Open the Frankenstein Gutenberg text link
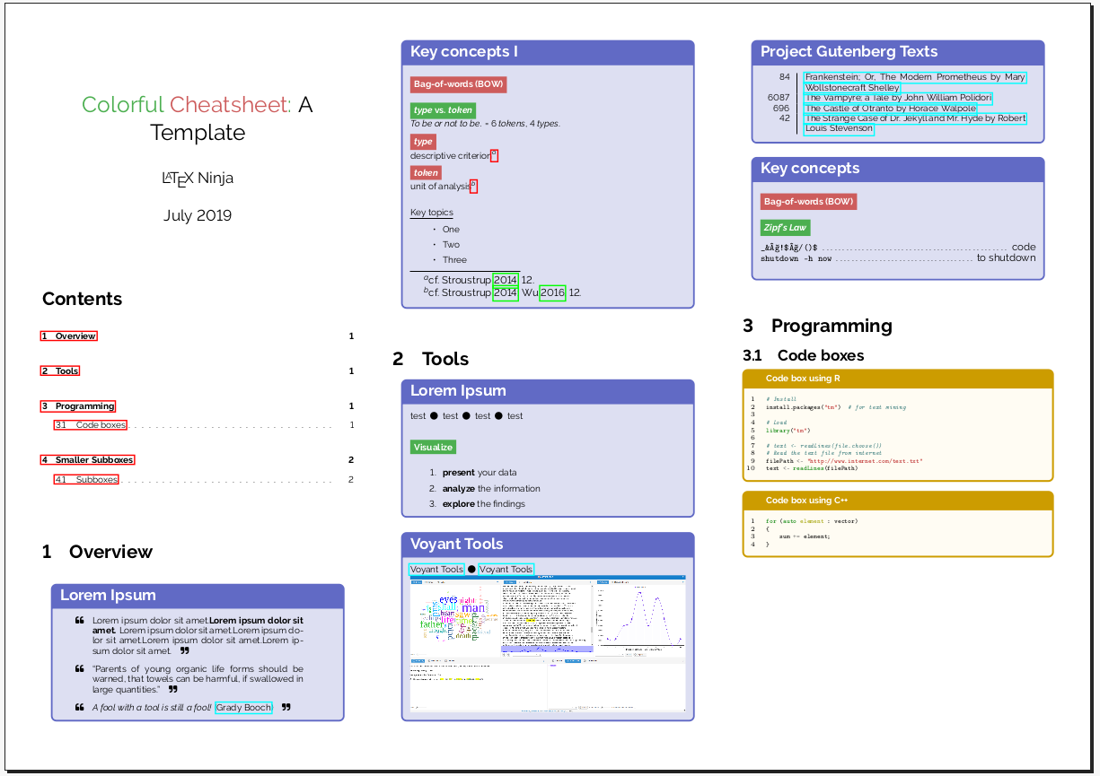1100x776 pixels. click(915, 83)
